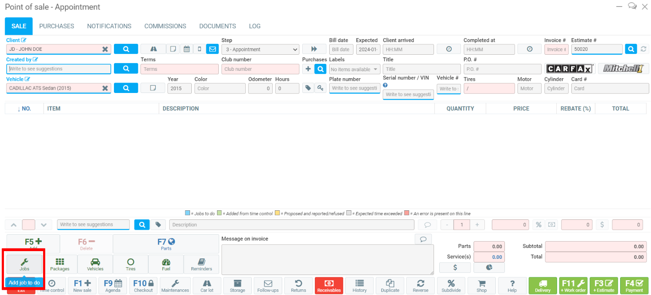Viewport: 651px width, 295px height.
Task: Open the Receivables red button
Action: pos(329,286)
